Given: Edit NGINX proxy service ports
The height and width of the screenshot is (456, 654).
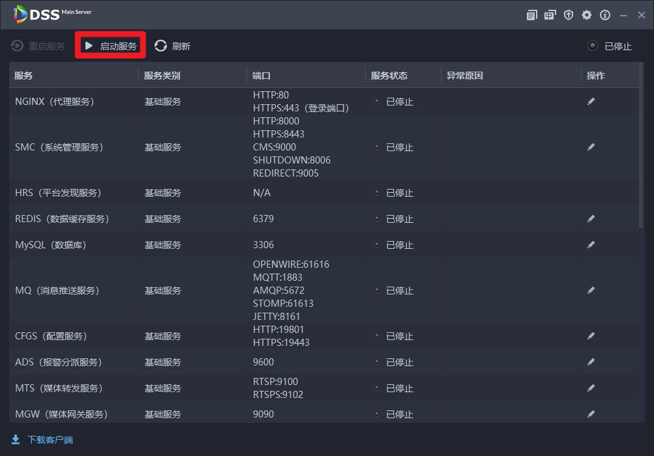Looking at the screenshot, I should coord(591,102).
